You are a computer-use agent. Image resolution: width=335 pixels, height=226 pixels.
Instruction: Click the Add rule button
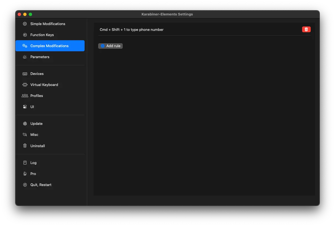(110, 46)
